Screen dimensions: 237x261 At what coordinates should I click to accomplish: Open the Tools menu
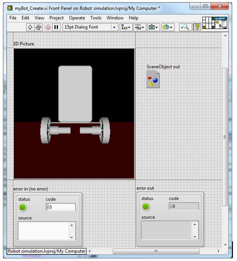click(96, 18)
